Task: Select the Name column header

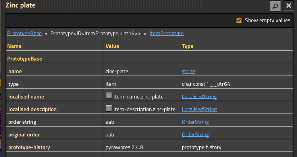Action: [14, 46]
